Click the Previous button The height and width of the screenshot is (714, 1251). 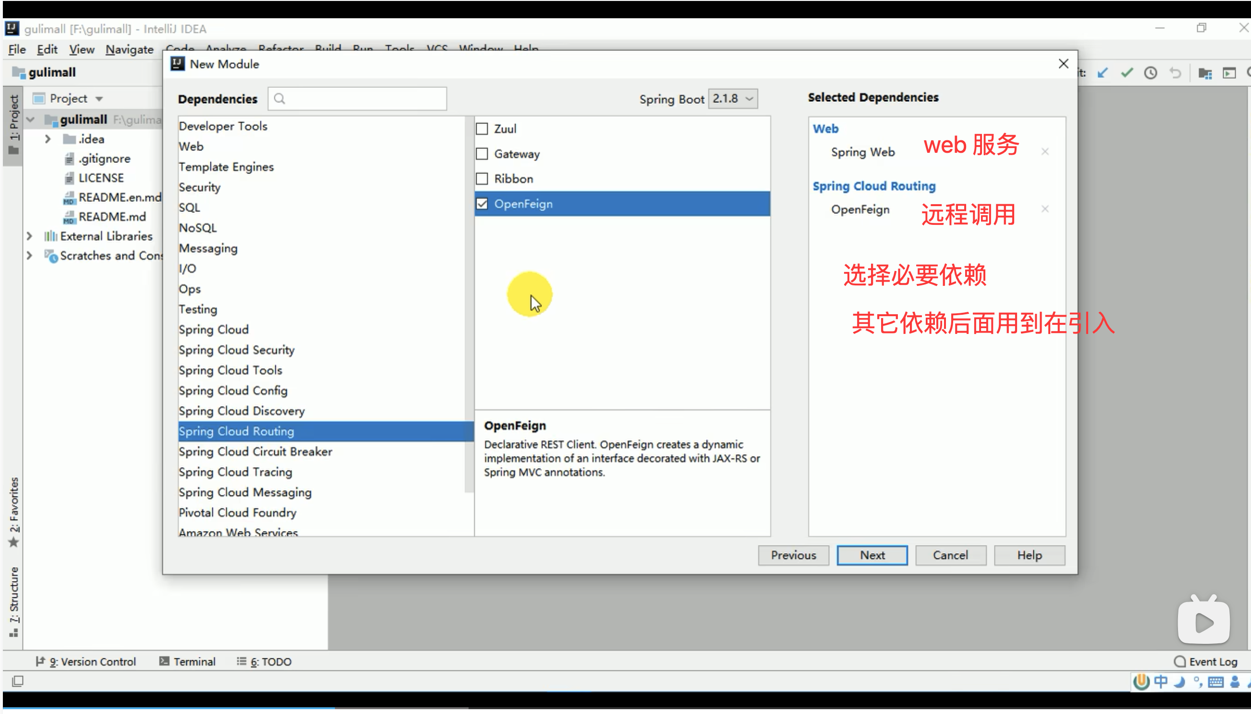click(x=793, y=555)
